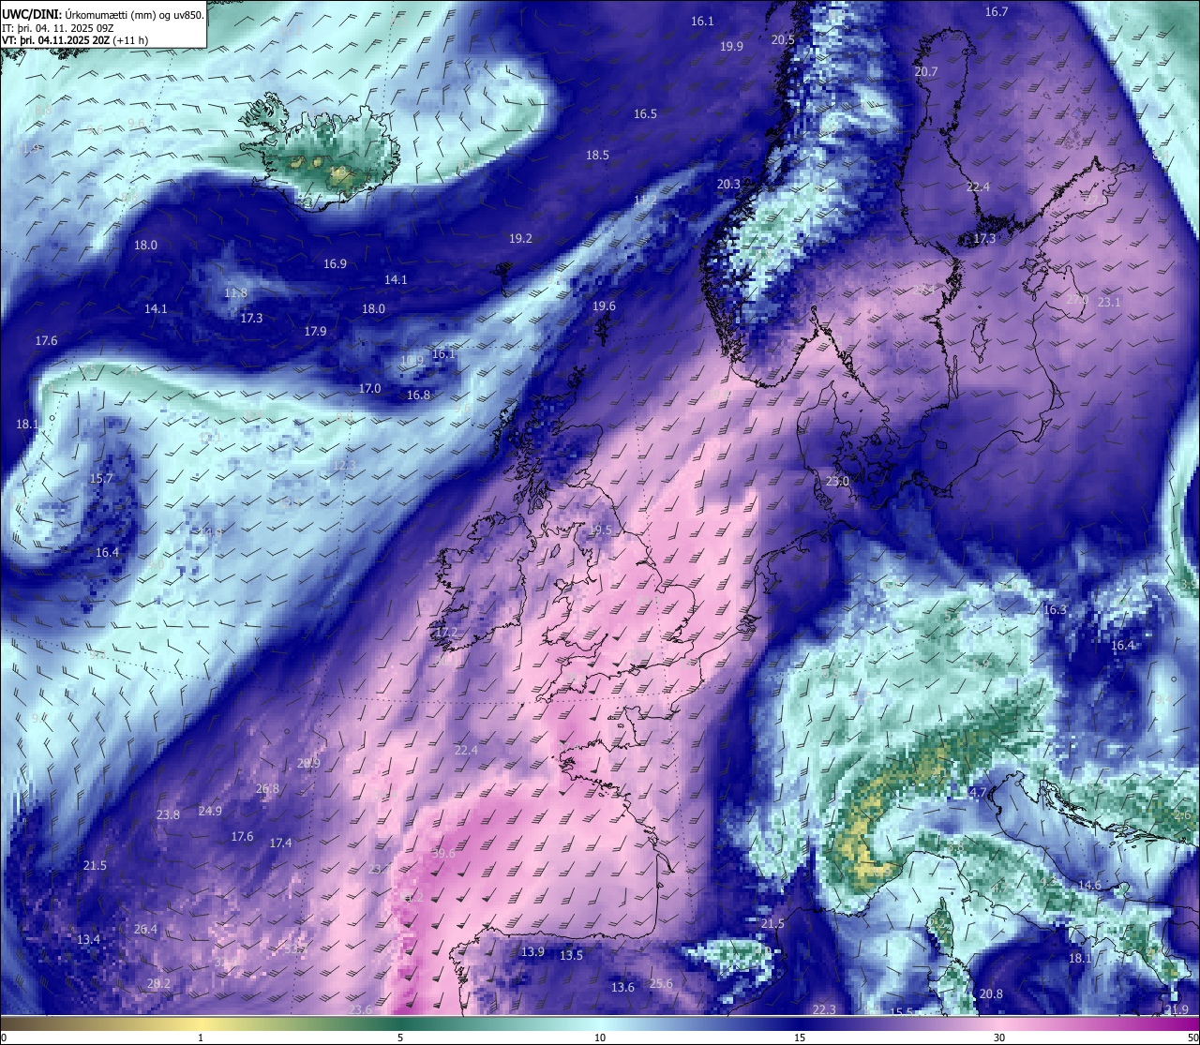Screen dimensions: 1200x1045
Task: Click the 20.5 value near the Norwegian coast
Action: 783,40
